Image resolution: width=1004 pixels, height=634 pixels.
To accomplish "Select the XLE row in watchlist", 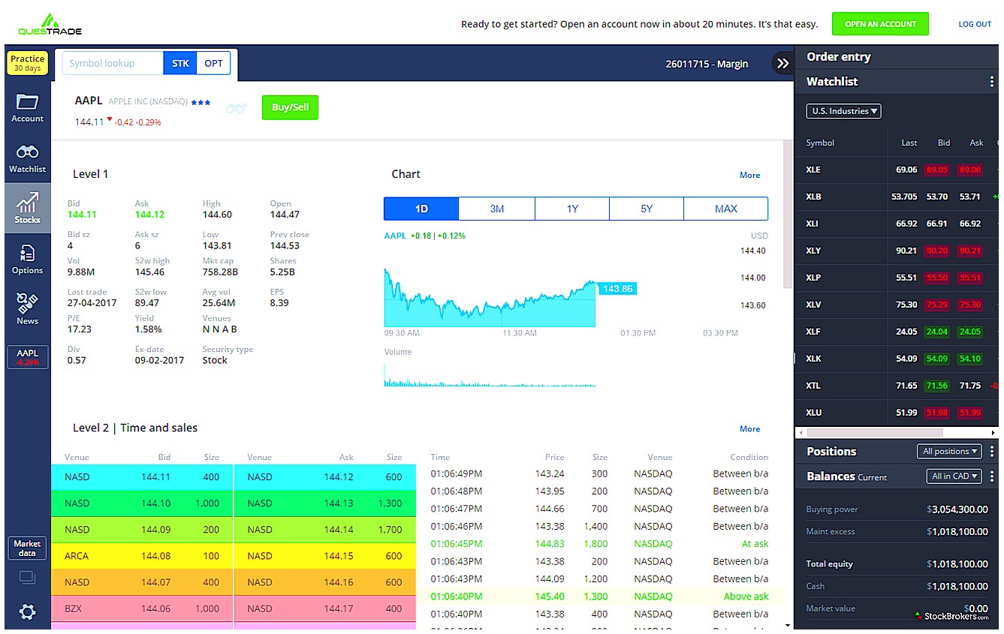I will click(x=897, y=170).
